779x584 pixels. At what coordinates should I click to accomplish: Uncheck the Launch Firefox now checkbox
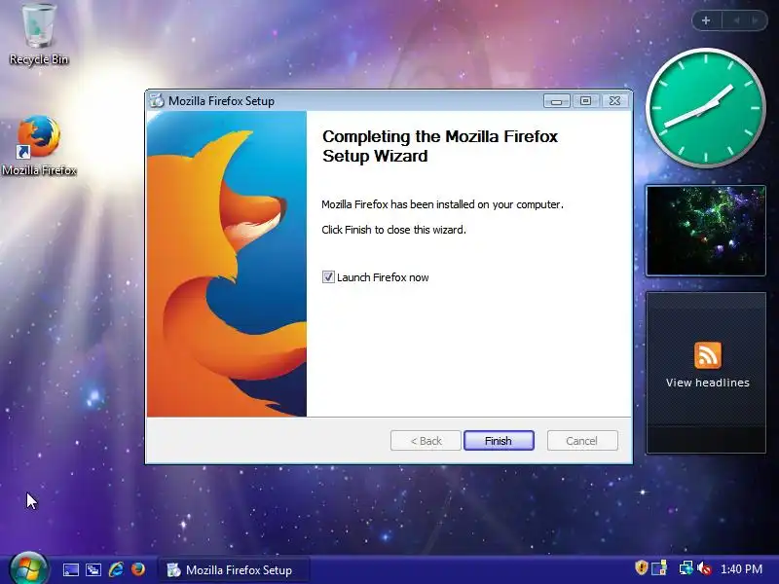tap(328, 277)
